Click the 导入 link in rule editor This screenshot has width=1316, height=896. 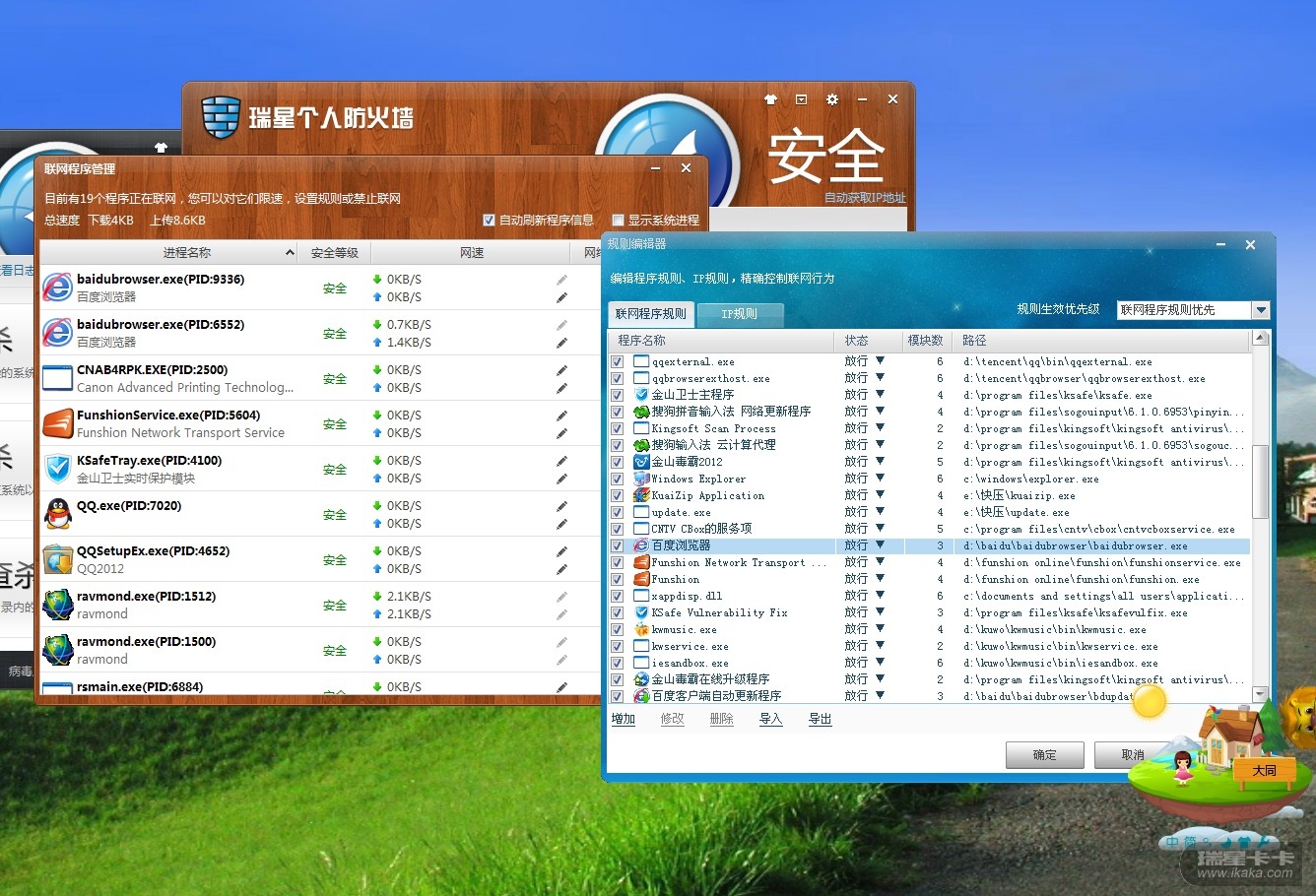tap(771, 720)
